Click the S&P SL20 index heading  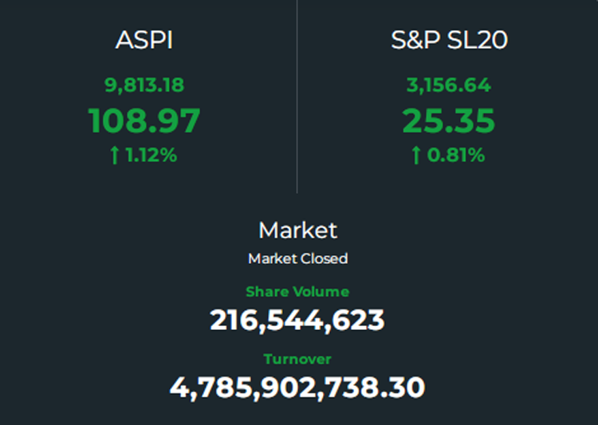(x=449, y=40)
